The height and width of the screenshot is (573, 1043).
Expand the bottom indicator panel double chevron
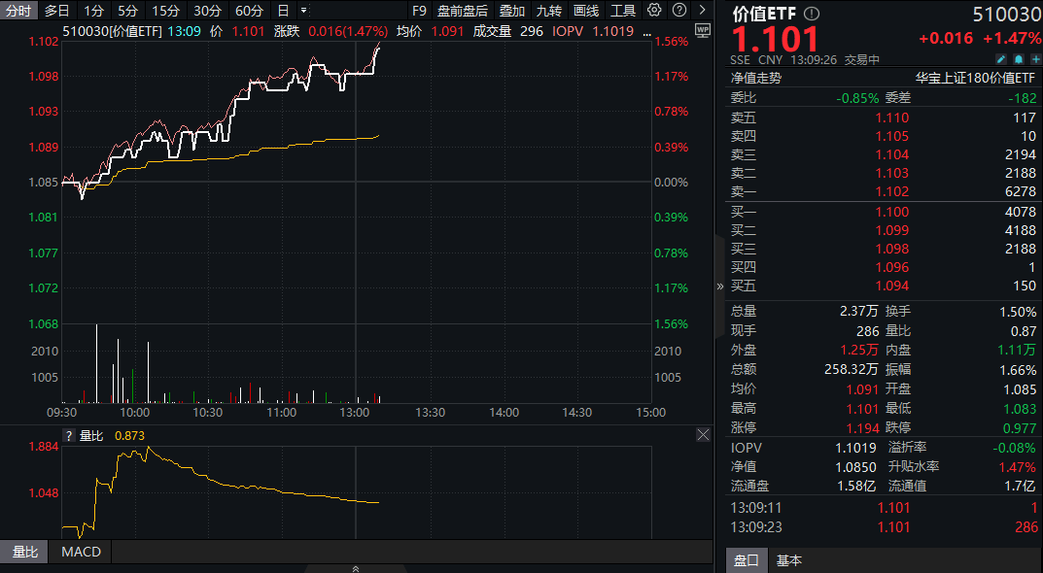click(x=356, y=568)
